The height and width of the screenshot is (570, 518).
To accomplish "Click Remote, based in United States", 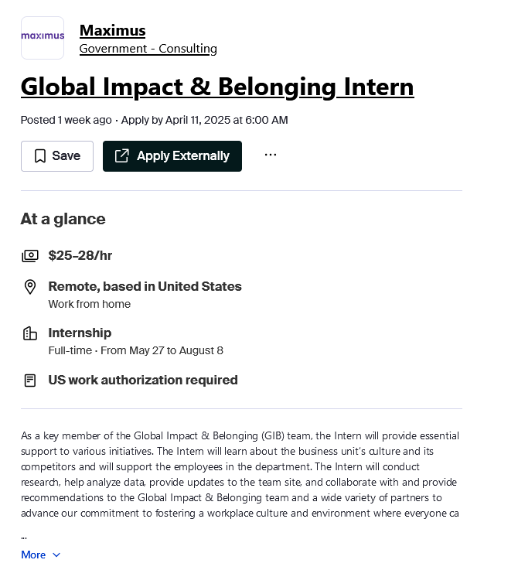I will pyautogui.click(x=145, y=286).
